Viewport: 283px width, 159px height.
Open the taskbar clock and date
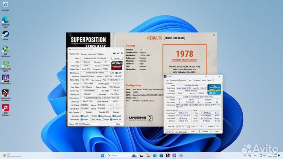273,155
